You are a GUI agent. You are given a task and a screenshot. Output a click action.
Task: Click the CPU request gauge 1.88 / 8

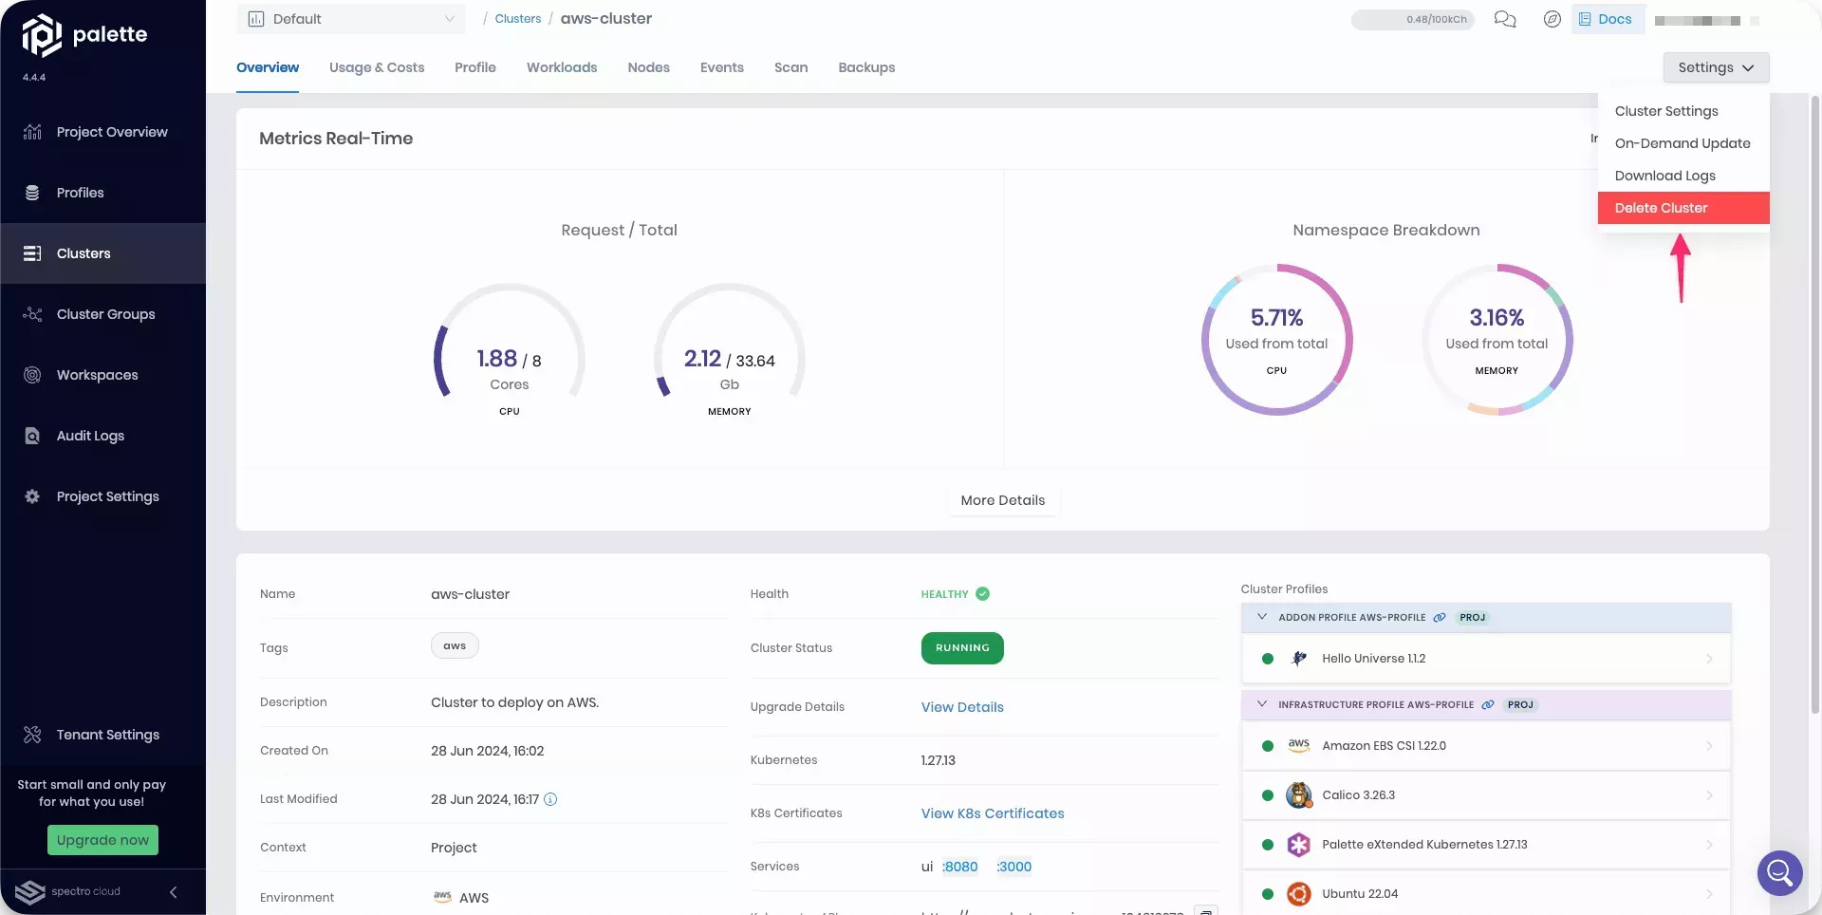(x=510, y=351)
